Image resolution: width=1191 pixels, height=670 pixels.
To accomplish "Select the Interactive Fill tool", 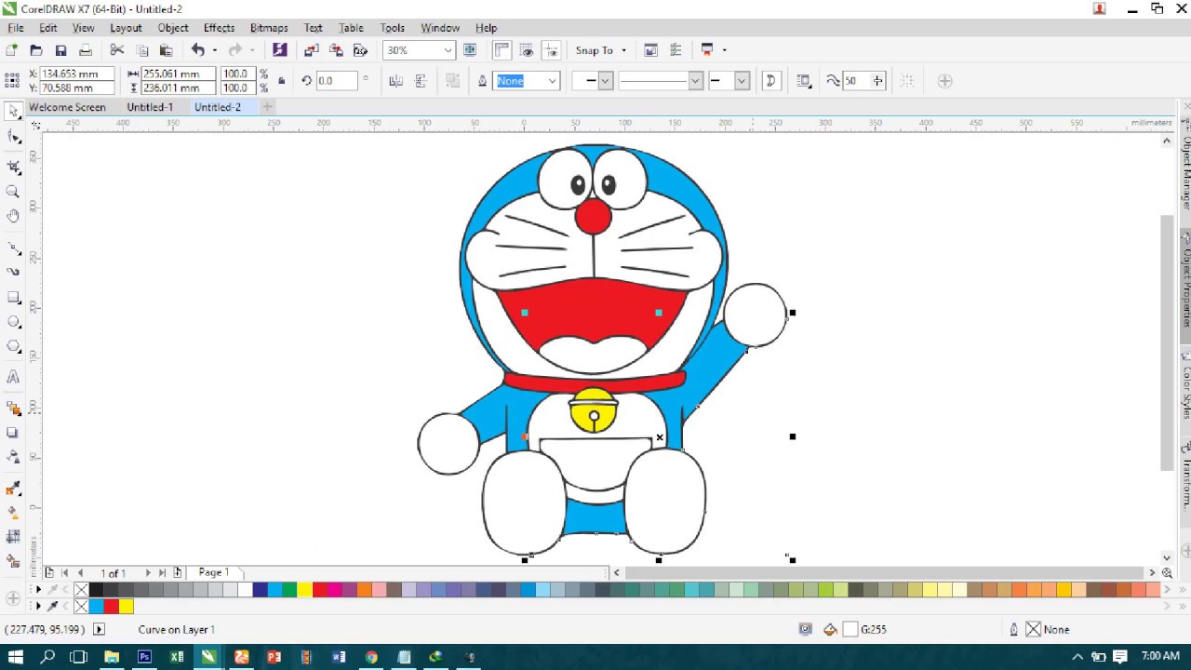I will (x=13, y=513).
